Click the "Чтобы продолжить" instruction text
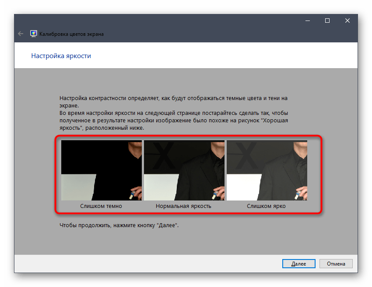The image size is (372, 287). 119,226
